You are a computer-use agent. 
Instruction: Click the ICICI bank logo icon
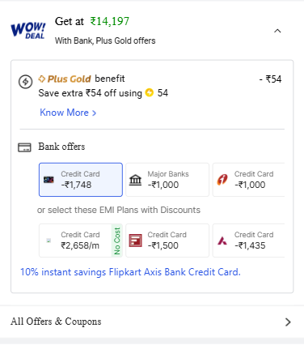pyautogui.click(x=222, y=180)
